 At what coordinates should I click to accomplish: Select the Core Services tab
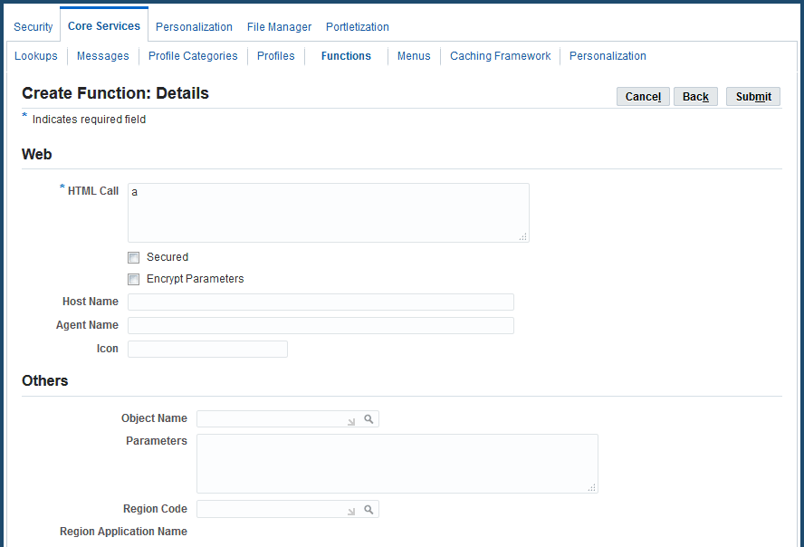click(104, 26)
